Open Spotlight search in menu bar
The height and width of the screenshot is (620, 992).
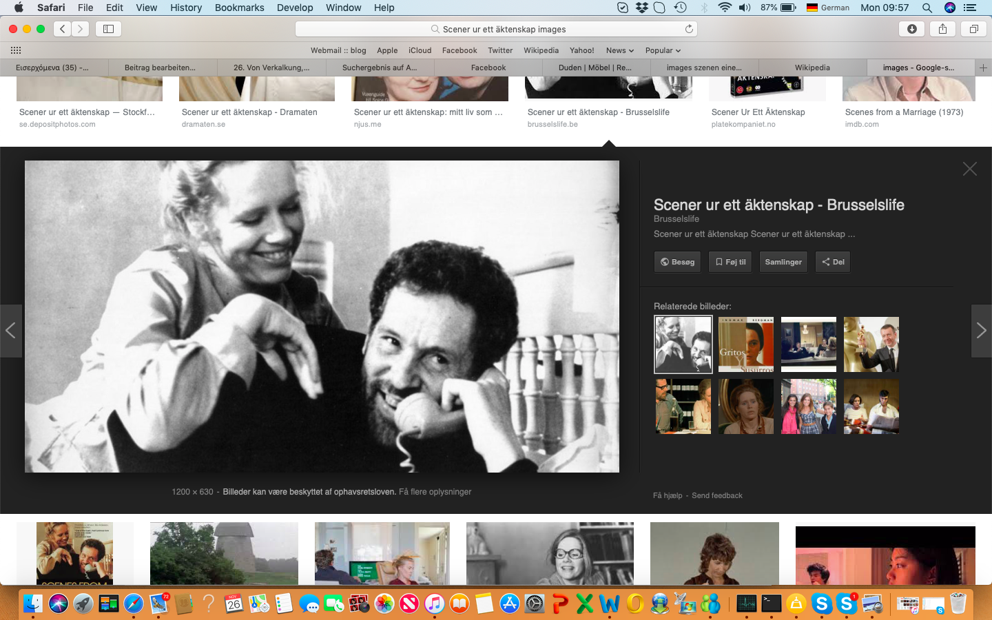(x=927, y=8)
